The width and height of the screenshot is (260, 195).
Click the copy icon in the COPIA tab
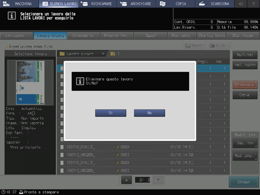click(162, 4)
